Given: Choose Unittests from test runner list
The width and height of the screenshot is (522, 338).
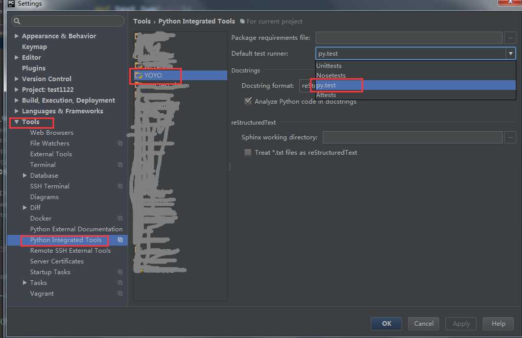Looking at the screenshot, I should tap(415, 65).
